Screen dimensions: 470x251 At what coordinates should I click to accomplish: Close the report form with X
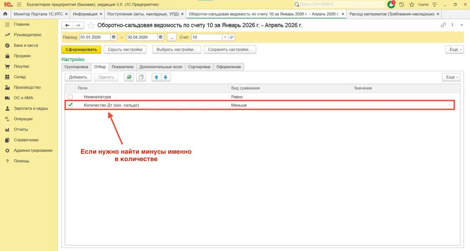click(x=461, y=25)
